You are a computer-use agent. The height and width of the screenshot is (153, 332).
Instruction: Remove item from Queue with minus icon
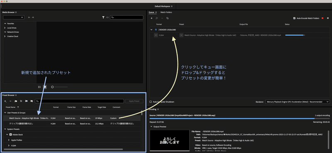tap(162, 18)
